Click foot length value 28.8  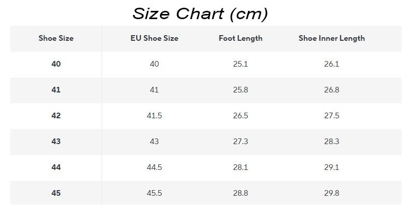pos(241,193)
